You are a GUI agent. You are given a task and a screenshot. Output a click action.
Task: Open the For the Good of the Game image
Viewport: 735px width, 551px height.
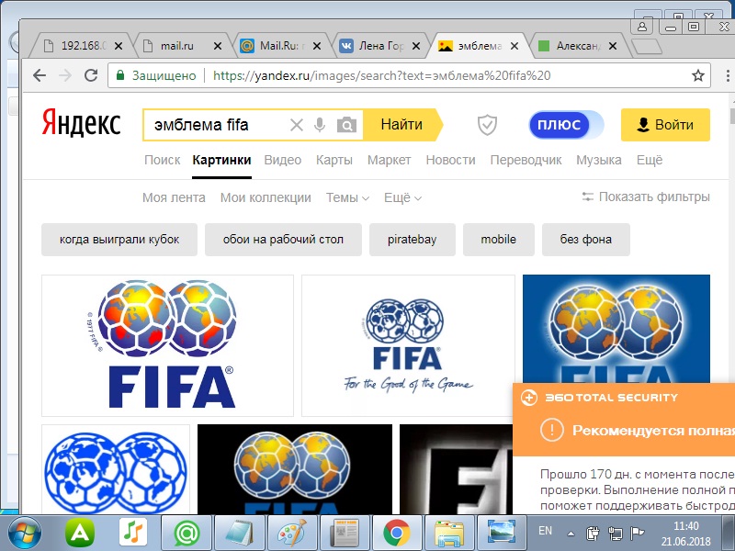[x=408, y=345]
